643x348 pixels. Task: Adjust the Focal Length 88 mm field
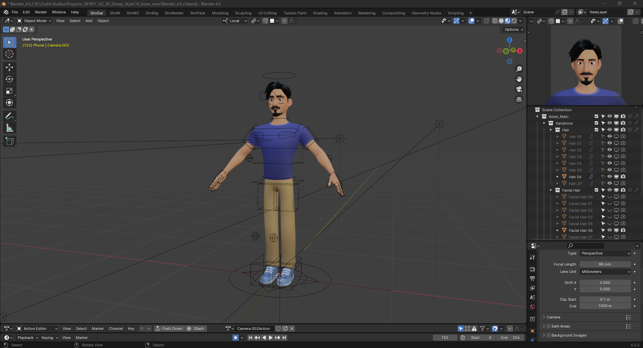[x=605, y=264]
